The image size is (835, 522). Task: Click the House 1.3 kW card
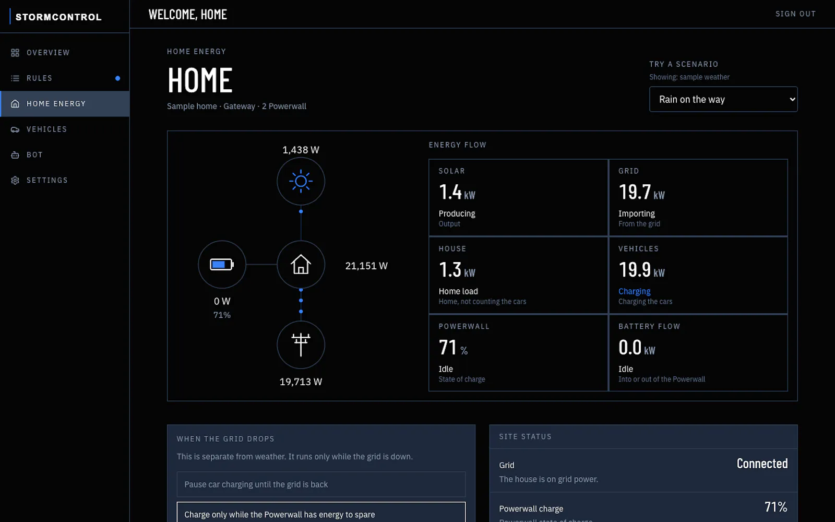tap(518, 276)
